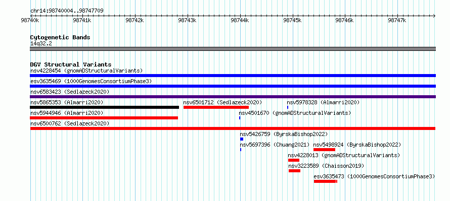Image resolution: width=450 pixels, height=201 pixels.
Task: Click the 14q32.2 band label
Action: point(41,44)
